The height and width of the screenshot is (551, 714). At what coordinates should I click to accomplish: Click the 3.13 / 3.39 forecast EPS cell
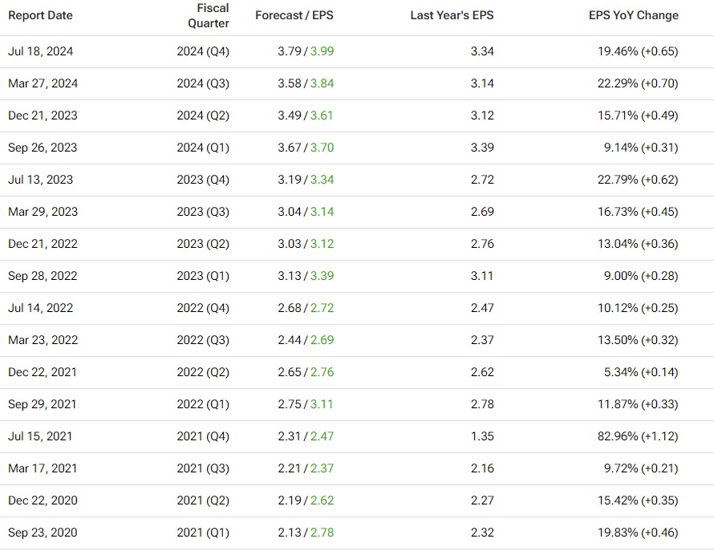point(306,276)
